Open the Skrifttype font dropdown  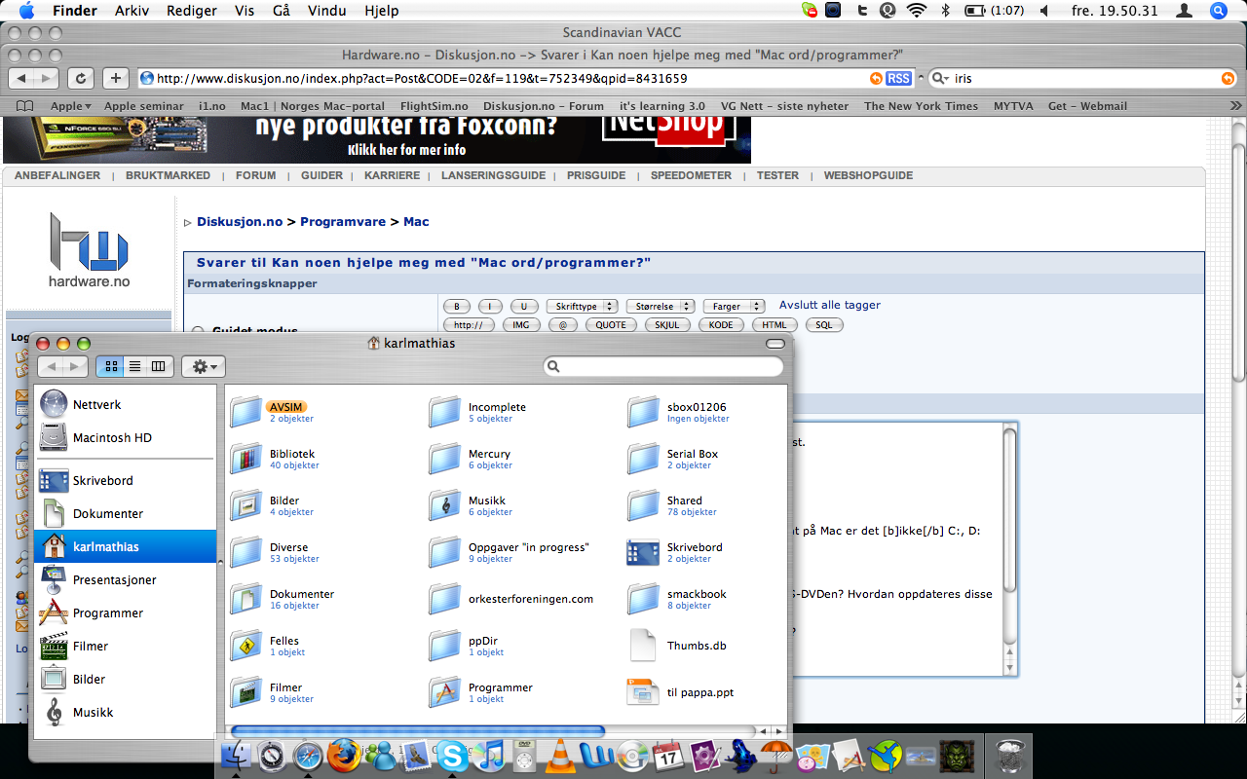pyautogui.click(x=583, y=306)
